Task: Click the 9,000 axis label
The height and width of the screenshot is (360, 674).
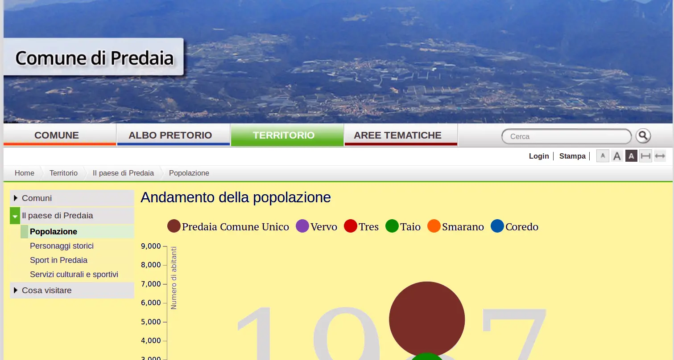Action: pos(151,246)
